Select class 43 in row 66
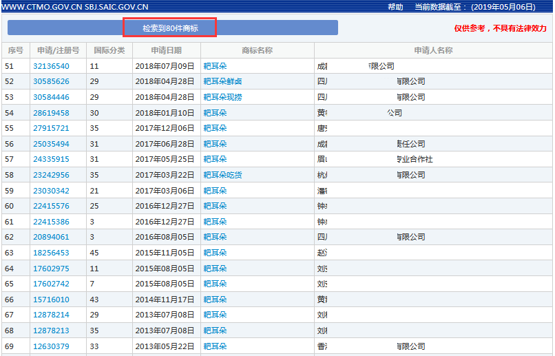555x356 pixels. [94, 300]
